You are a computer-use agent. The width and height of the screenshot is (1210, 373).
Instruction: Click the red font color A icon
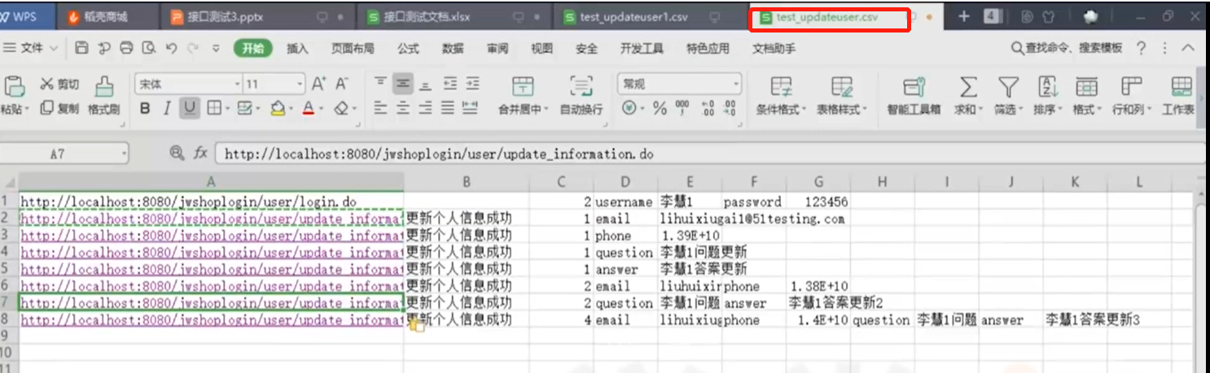click(x=309, y=108)
